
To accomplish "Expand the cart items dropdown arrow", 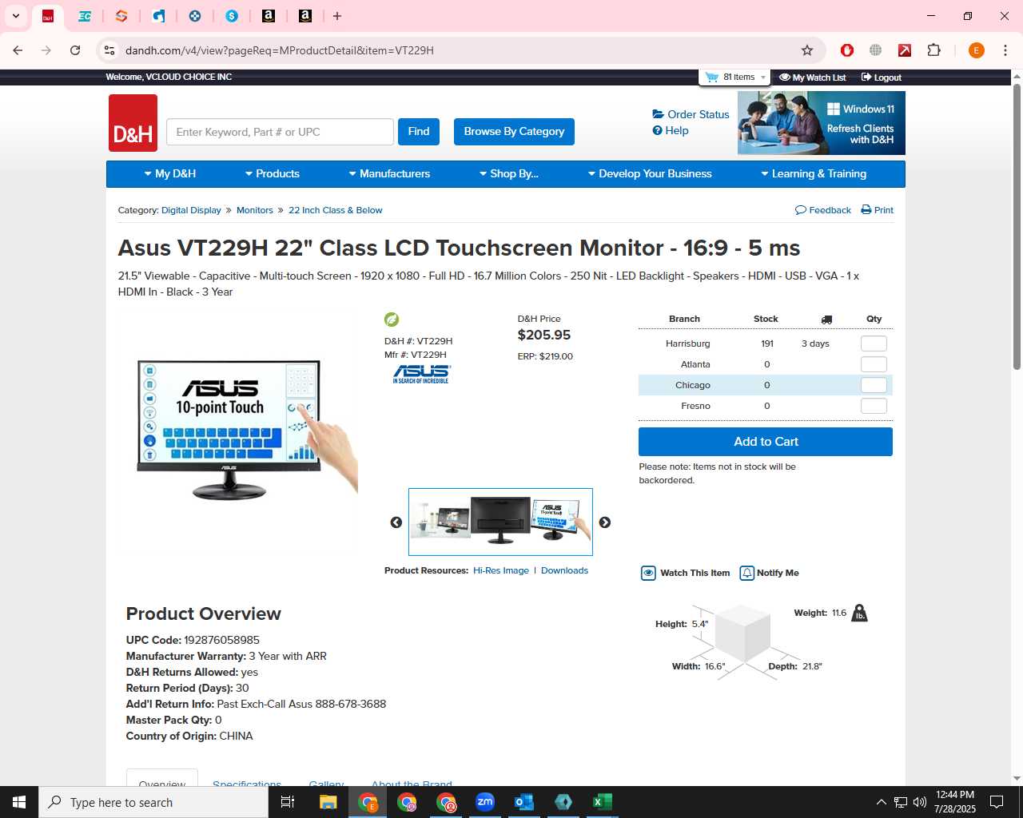I will (763, 77).
